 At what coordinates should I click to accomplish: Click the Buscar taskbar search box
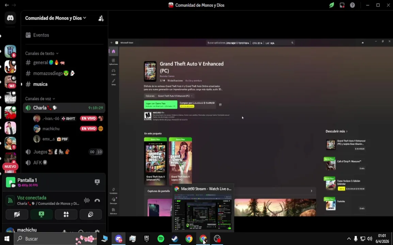pyautogui.click(x=55, y=239)
